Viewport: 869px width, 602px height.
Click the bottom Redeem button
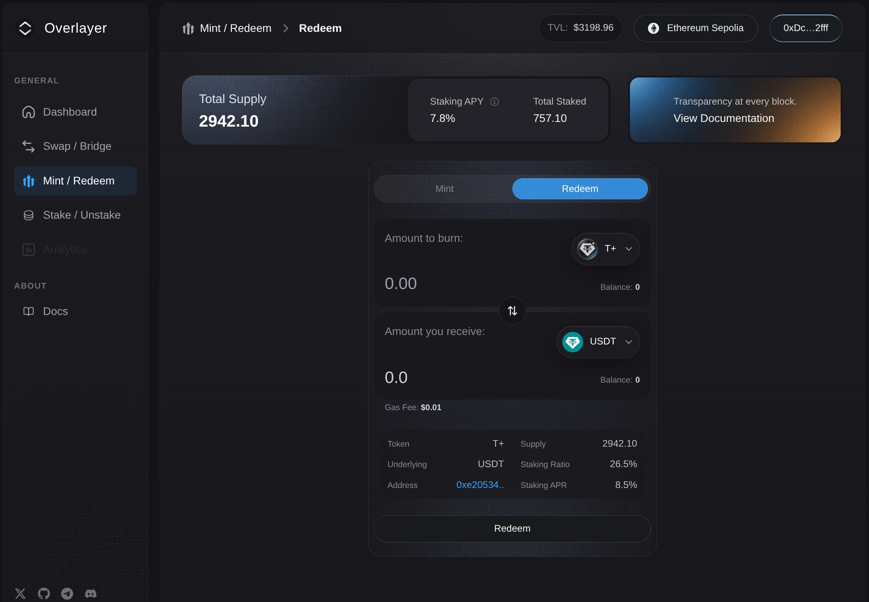pos(512,529)
